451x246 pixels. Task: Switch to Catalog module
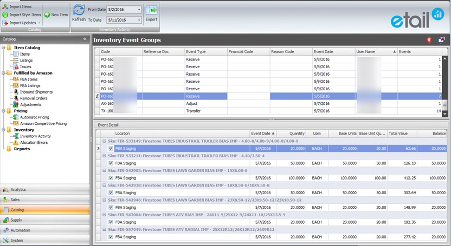click(45, 210)
